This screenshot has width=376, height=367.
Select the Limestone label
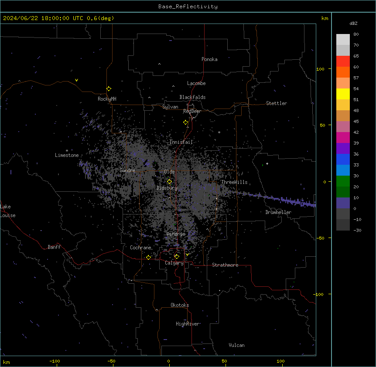(x=67, y=155)
